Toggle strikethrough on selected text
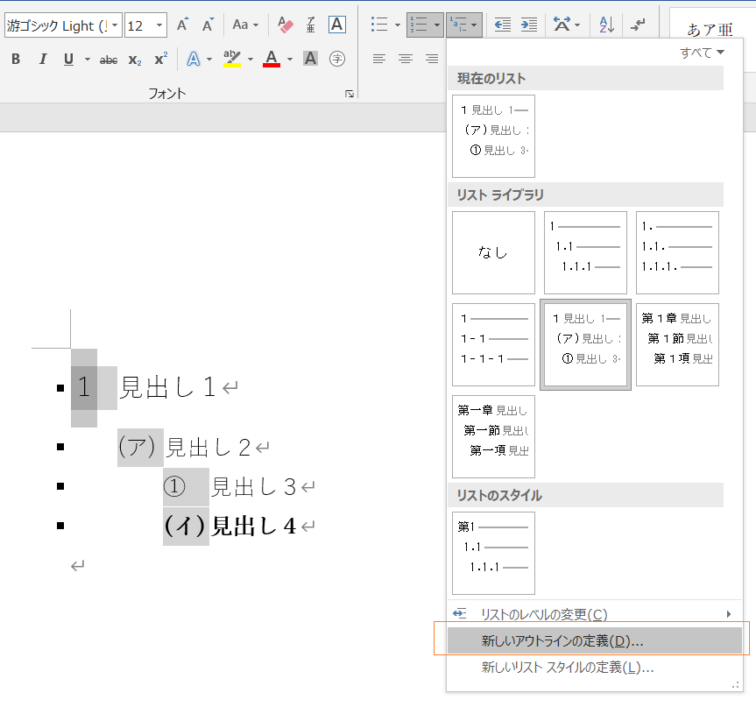The height and width of the screenshot is (714, 756). (x=109, y=60)
